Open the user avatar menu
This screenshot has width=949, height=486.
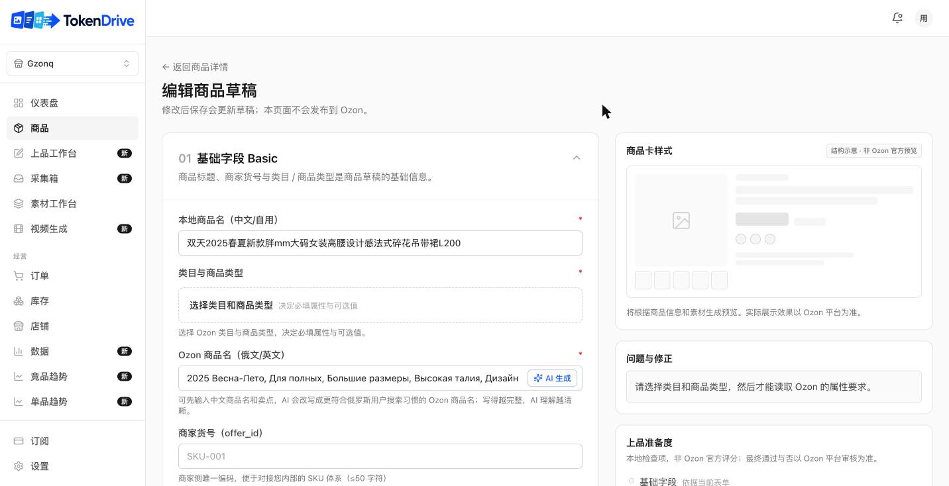pyautogui.click(x=924, y=18)
